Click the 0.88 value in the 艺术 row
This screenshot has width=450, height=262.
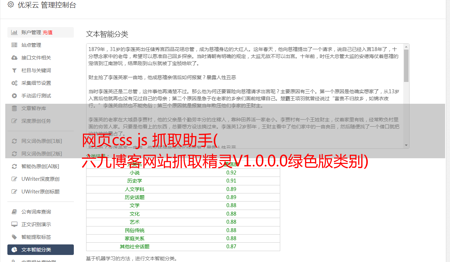231,222
